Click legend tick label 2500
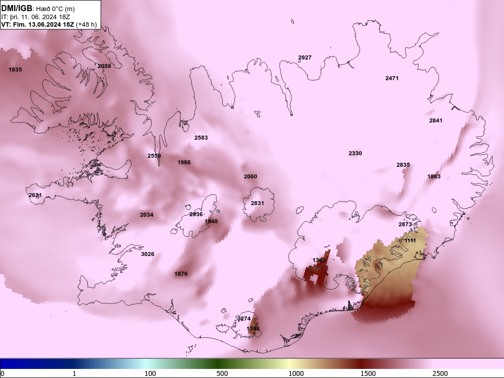Viewport: 504px width, 378px height. point(440,373)
